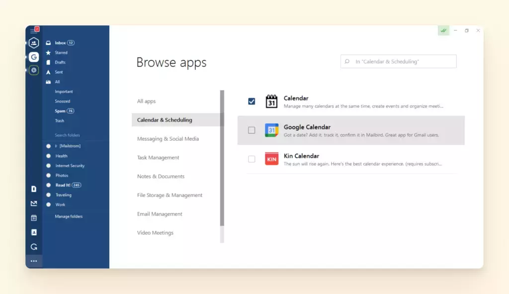Click the Calendar app 31 icon

pyautogui.click(x=271, y=101)
